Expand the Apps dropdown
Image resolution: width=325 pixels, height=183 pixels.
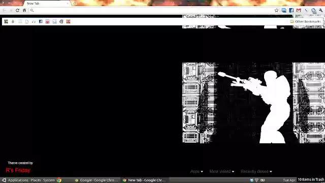point(197,171)
